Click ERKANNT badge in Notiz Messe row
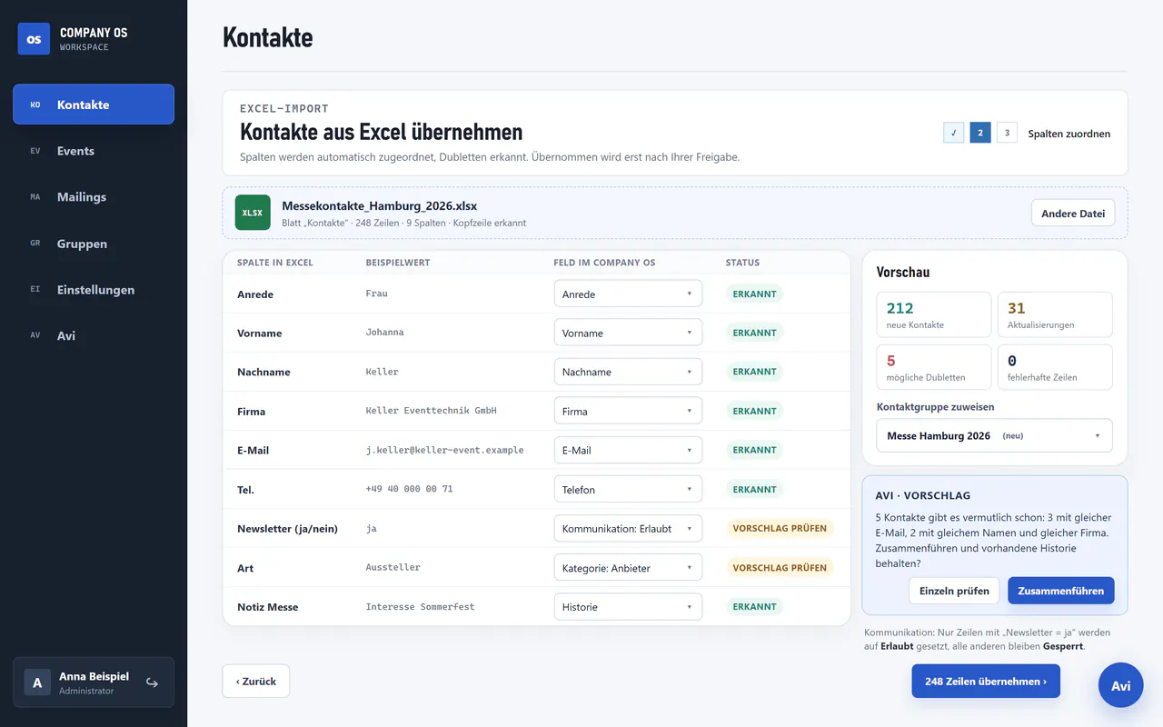Image resolution: width=1163 pixels, height=727 pixels. pyautogui.click(x=754, y=606)
